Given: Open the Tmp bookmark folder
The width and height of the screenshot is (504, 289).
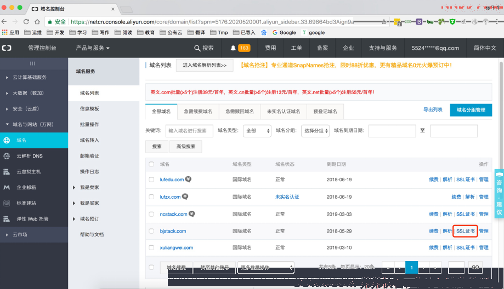Looking at the screenshot, I should pos(219,32).
